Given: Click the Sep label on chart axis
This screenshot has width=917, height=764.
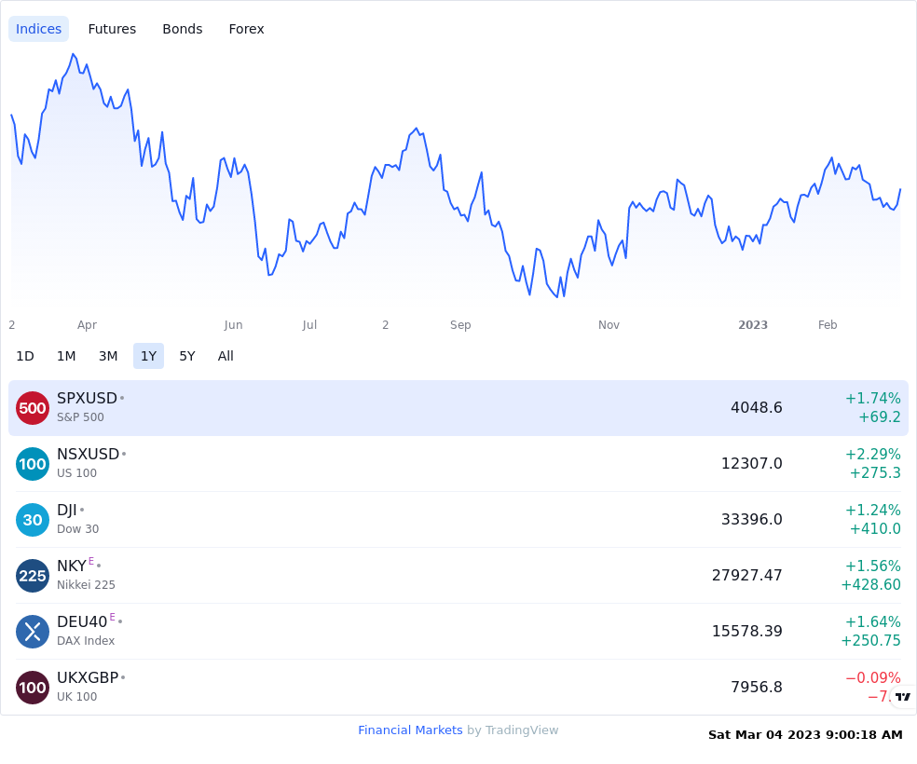Looking at the screenshot, I should (460, 325).
